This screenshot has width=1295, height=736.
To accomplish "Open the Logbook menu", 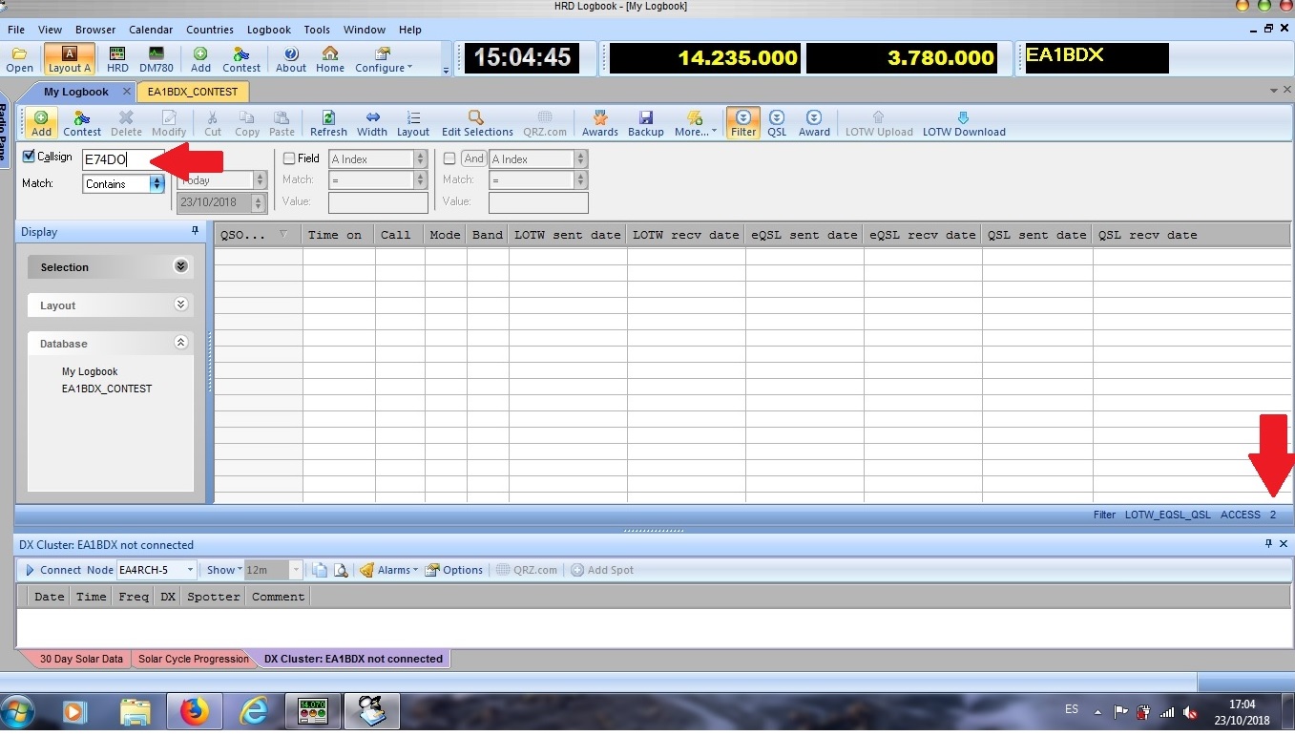I will (x=268, y=30).
